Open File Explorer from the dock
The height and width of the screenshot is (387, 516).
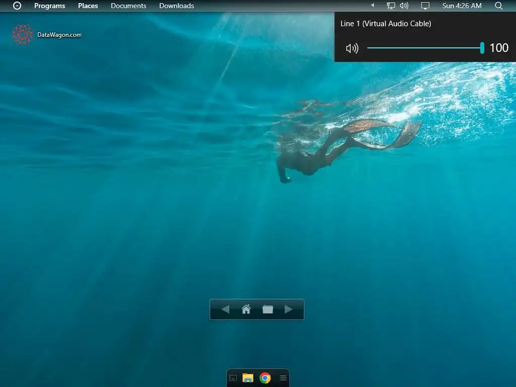pos(248,378)
